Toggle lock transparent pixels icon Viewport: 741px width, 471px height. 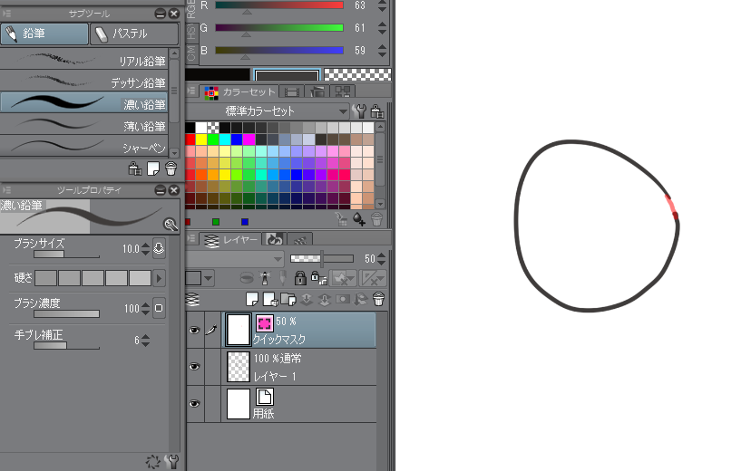coord(319,278)
